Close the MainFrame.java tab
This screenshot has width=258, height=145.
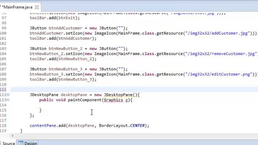point(37,7)
